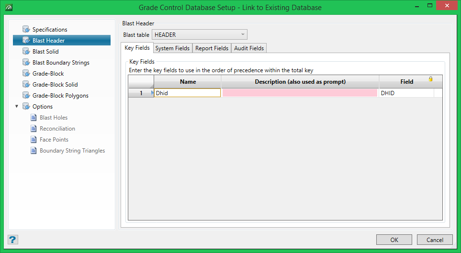Image resolution: width=461 pixels, height=253 pixels.
Task: Click the Grade-Block Polygons database icon
Action: 26,96
